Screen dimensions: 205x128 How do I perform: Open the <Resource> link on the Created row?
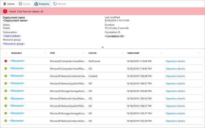pos(17,76)
